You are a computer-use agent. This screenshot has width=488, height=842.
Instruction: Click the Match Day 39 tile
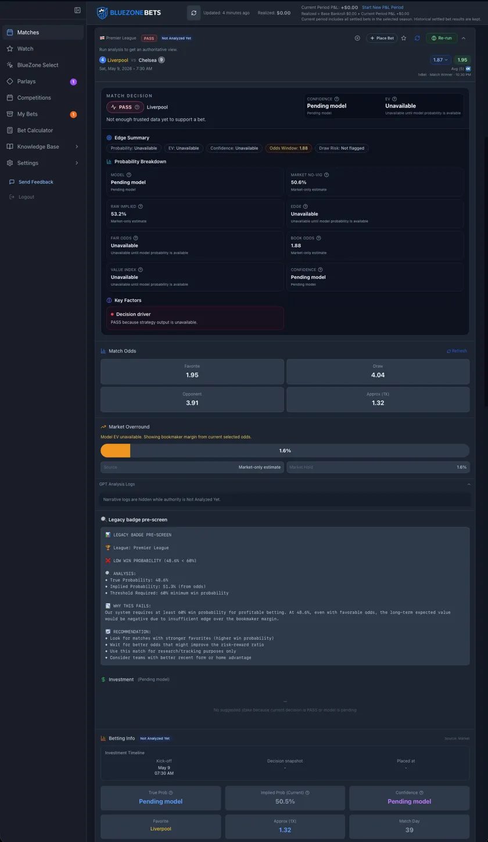409,826
